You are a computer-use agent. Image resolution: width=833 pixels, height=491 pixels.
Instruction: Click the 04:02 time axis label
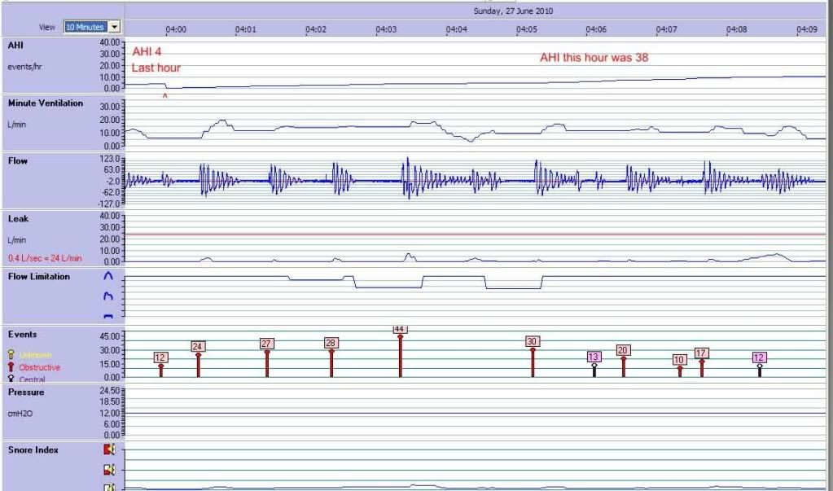point(316,30)
